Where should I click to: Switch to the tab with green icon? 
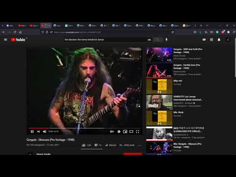click(x=69, y=26)
